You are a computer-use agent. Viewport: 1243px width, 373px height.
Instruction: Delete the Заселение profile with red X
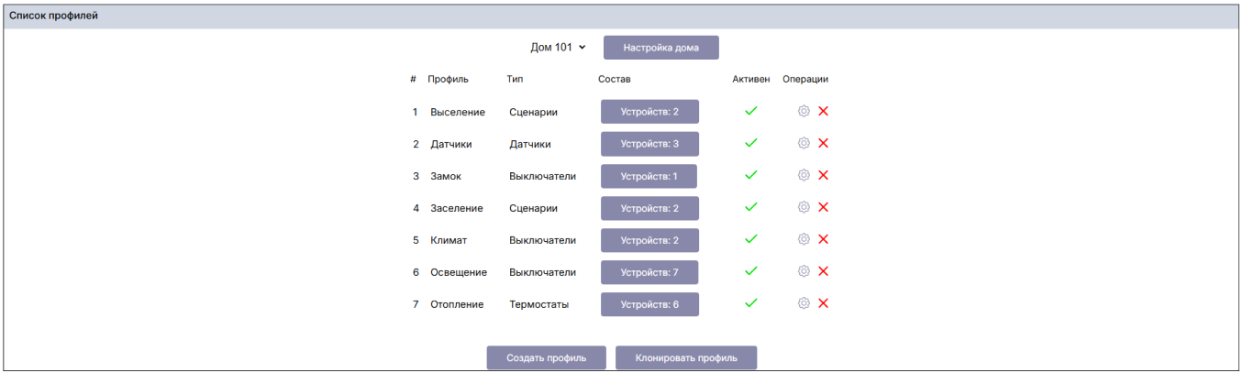(823, 207)
